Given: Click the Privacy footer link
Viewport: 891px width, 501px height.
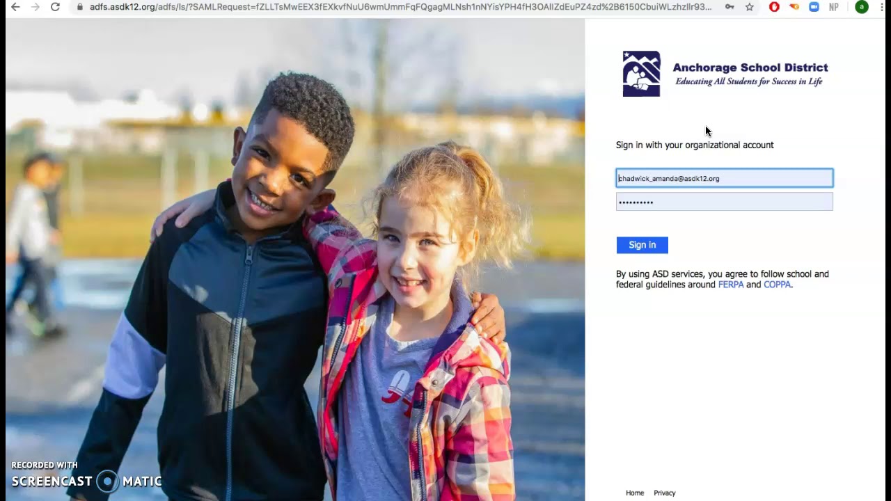Looking at the screenshot, I should pyautogui.click(x=665, y=493).
